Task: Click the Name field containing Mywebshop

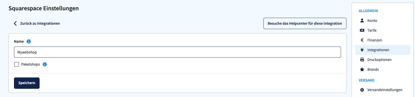Action: tap(177, 52)
